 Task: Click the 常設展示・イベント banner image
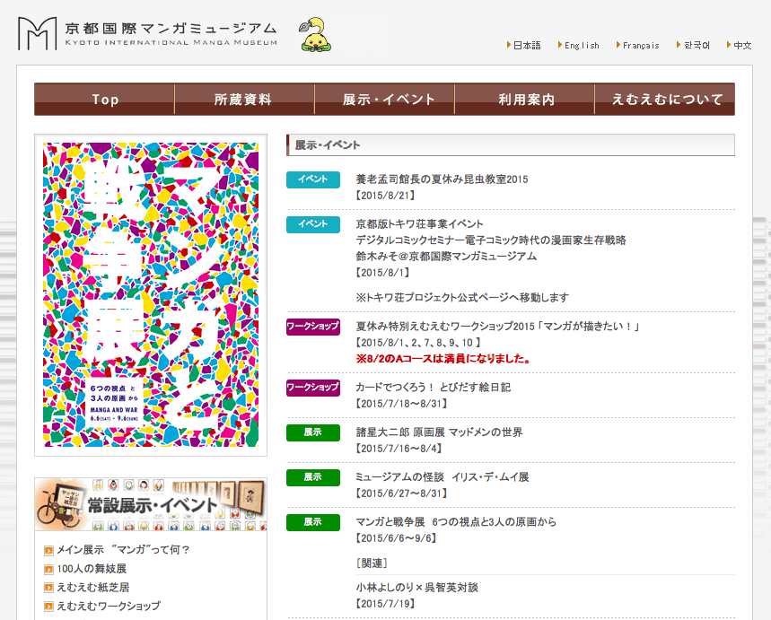151,504
